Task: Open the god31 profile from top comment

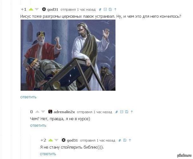Action: pos(53,9)
